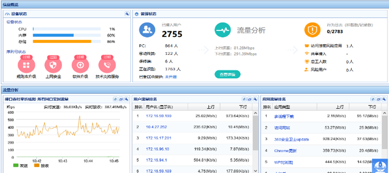Open the 软件升级 upload icon

pos(80,66)
